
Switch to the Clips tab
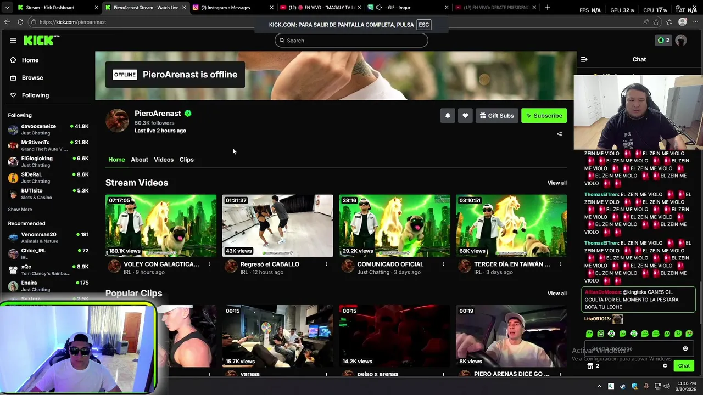coord(187,160)
